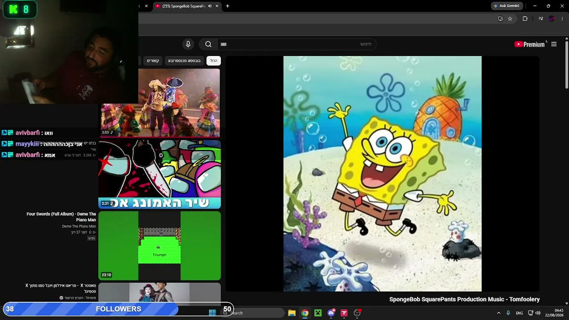Viewport: 569px width, 320px height.
Task: Click the Ask Gemini button
Action: tap(506, 6)
